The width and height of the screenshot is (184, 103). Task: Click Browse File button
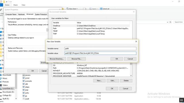76,59
